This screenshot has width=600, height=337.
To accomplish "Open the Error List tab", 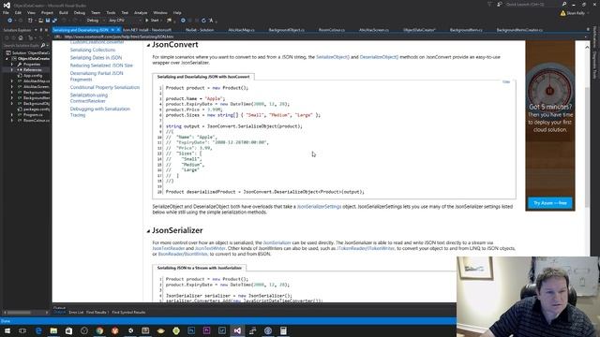I will [76, 313].
